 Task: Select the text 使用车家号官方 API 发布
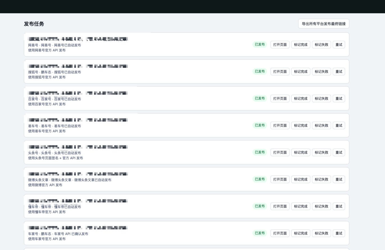pyautogui.click(x=47, y=239)
